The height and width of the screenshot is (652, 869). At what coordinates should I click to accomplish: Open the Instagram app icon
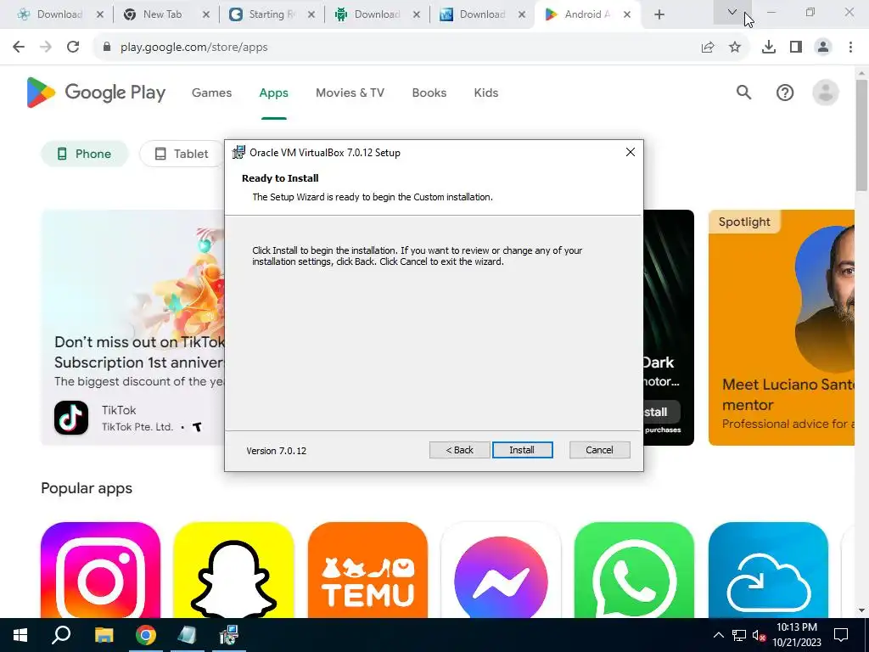pyautogui.click(x=100, y=570)
